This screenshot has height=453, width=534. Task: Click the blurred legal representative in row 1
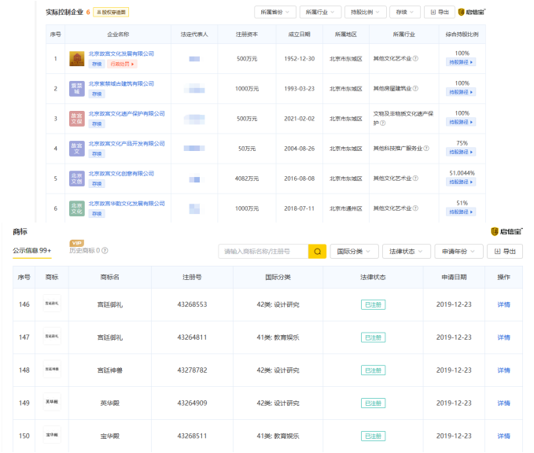(194, 59)
